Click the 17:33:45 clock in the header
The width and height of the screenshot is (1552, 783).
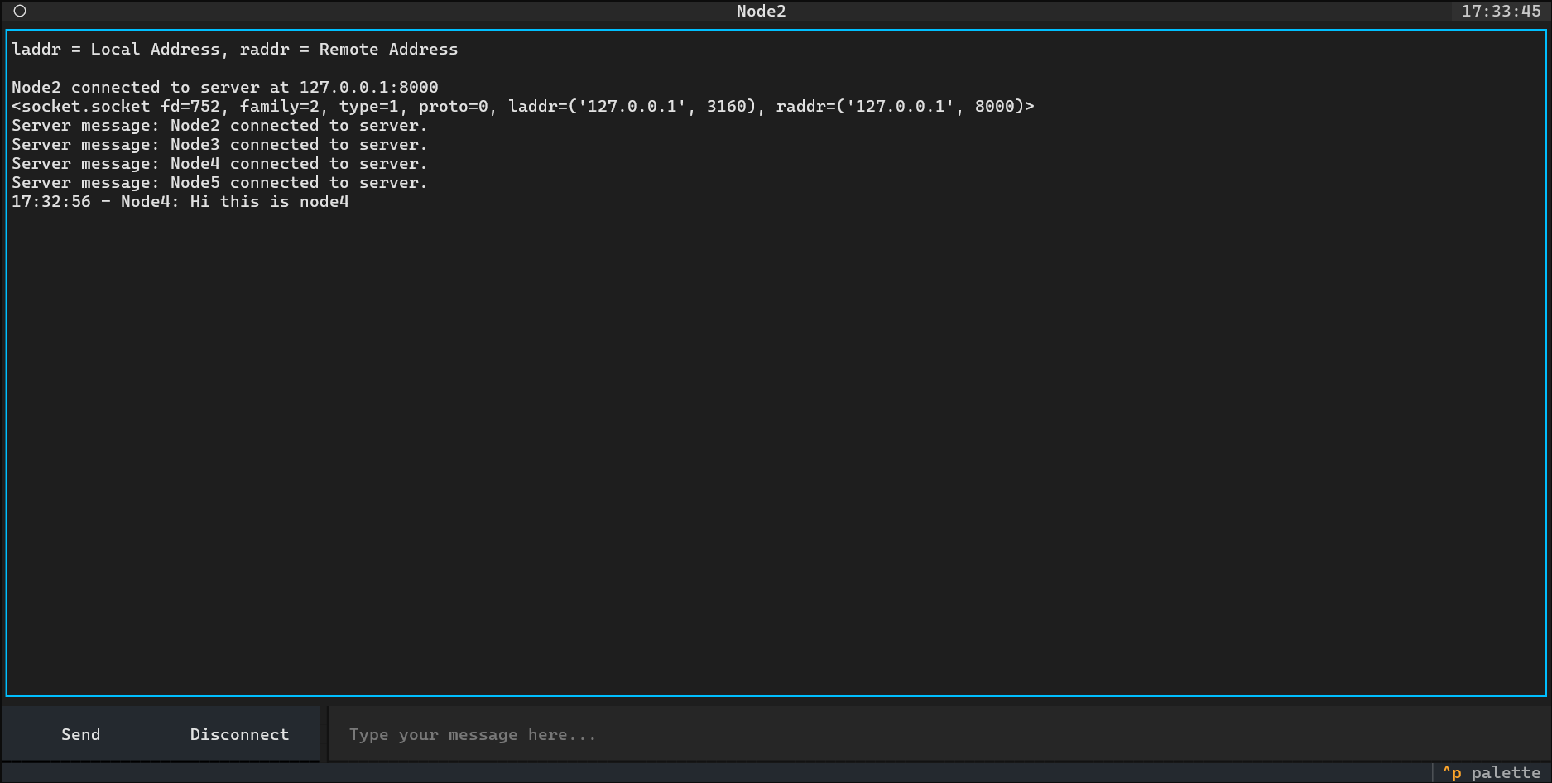point(1501,11)
